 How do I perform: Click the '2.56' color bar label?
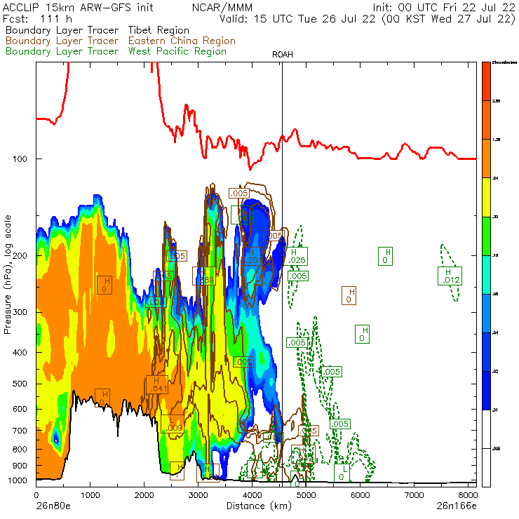tap(496, 101)
